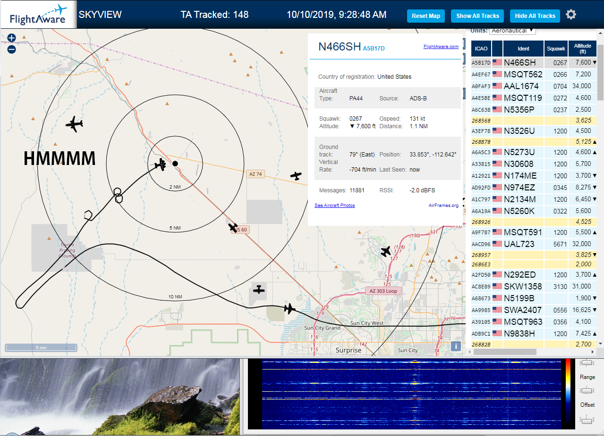Screen dimensions: 604x436
Task: Click the FlightAware logo
Action: click(38, 14)
